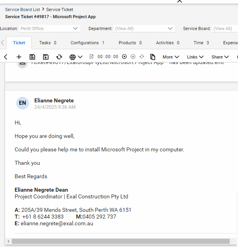Open the Links dropdown menu

(x=195, y=57)
